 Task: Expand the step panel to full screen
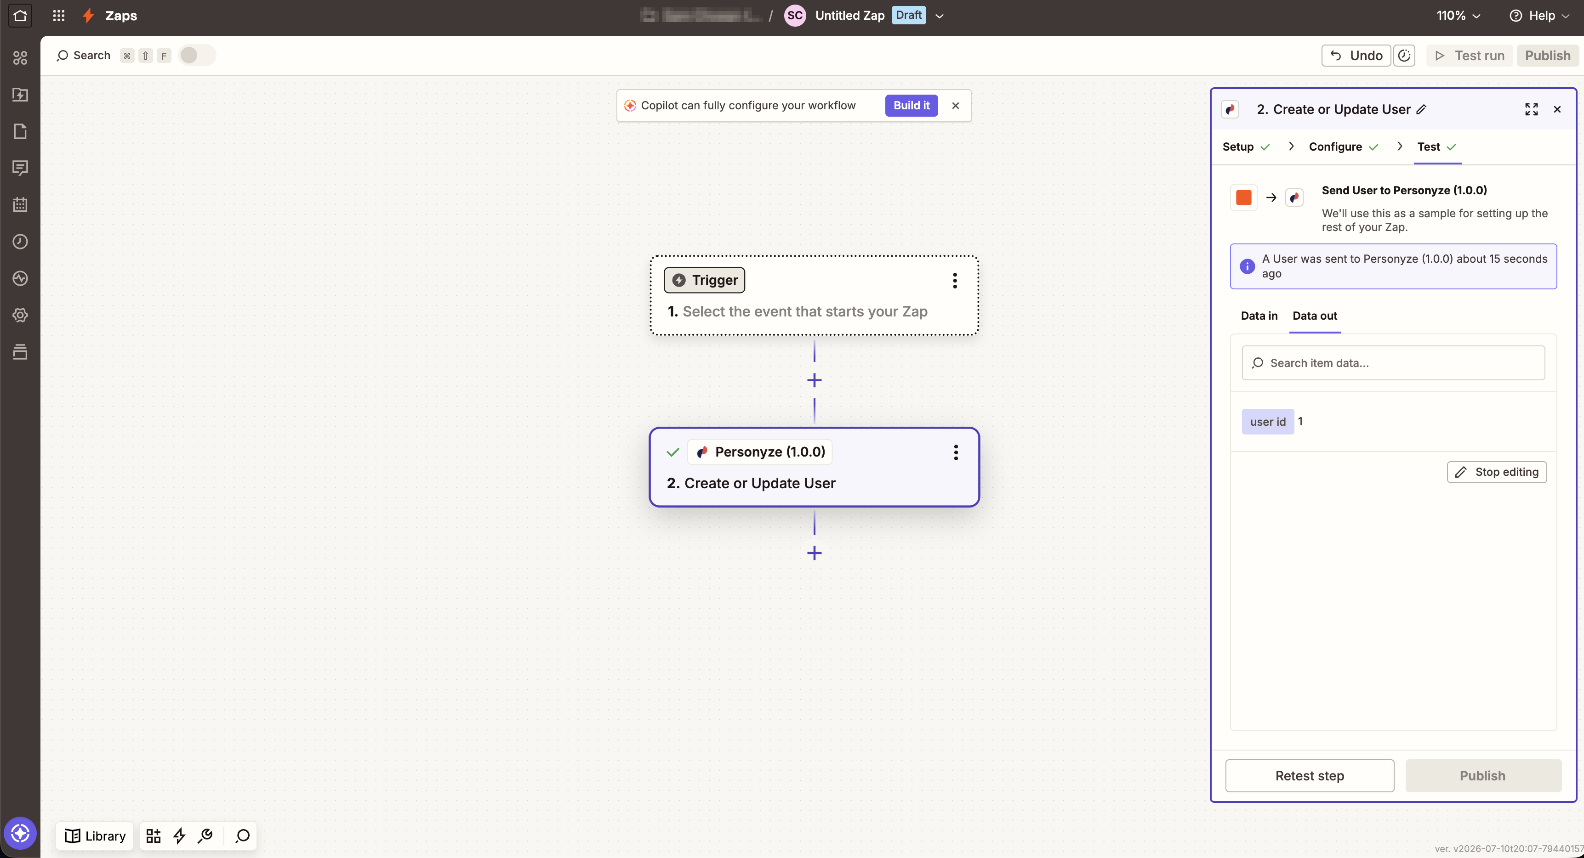click(x=1531, y=109)
